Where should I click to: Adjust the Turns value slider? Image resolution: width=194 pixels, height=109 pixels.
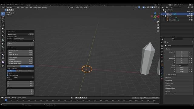(20, 43)
